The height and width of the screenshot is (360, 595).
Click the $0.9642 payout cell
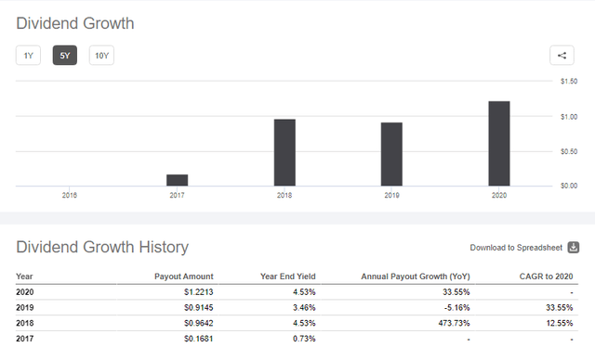coord(198,323)
